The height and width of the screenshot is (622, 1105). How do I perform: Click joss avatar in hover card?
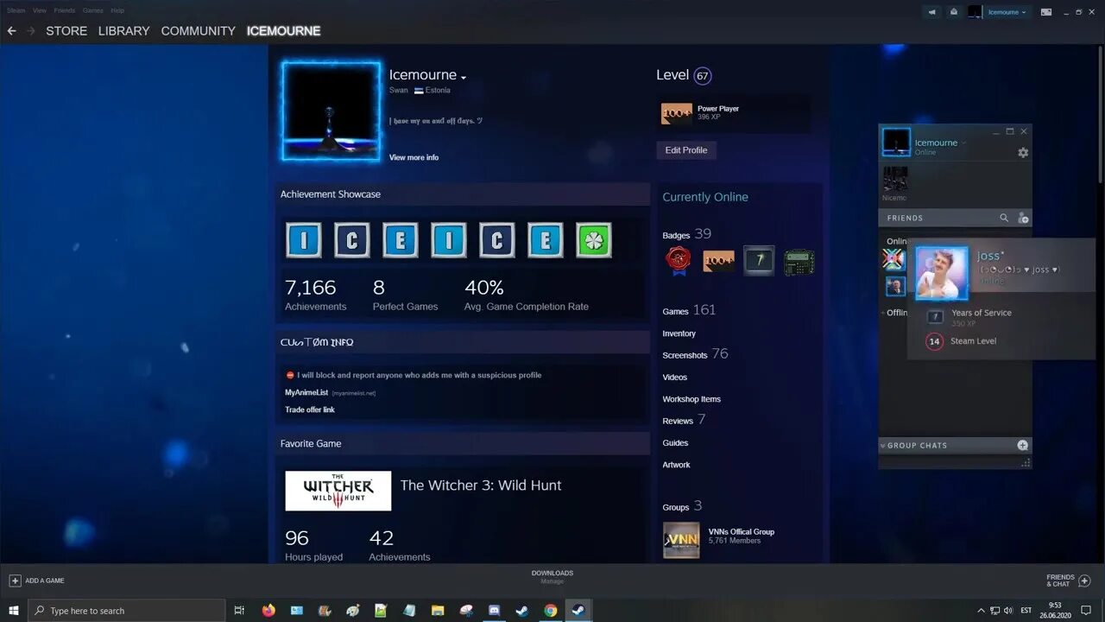pos(941,273)
